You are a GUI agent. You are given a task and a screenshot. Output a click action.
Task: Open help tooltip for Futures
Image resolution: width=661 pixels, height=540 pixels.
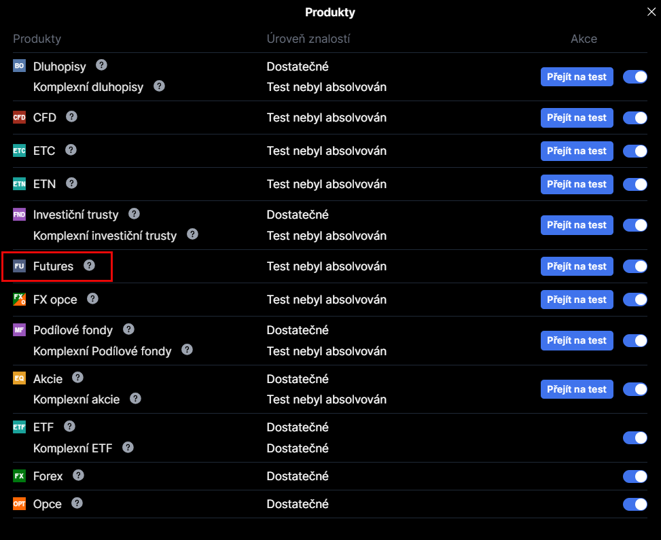pyautogui.click(x=89, y=266)
